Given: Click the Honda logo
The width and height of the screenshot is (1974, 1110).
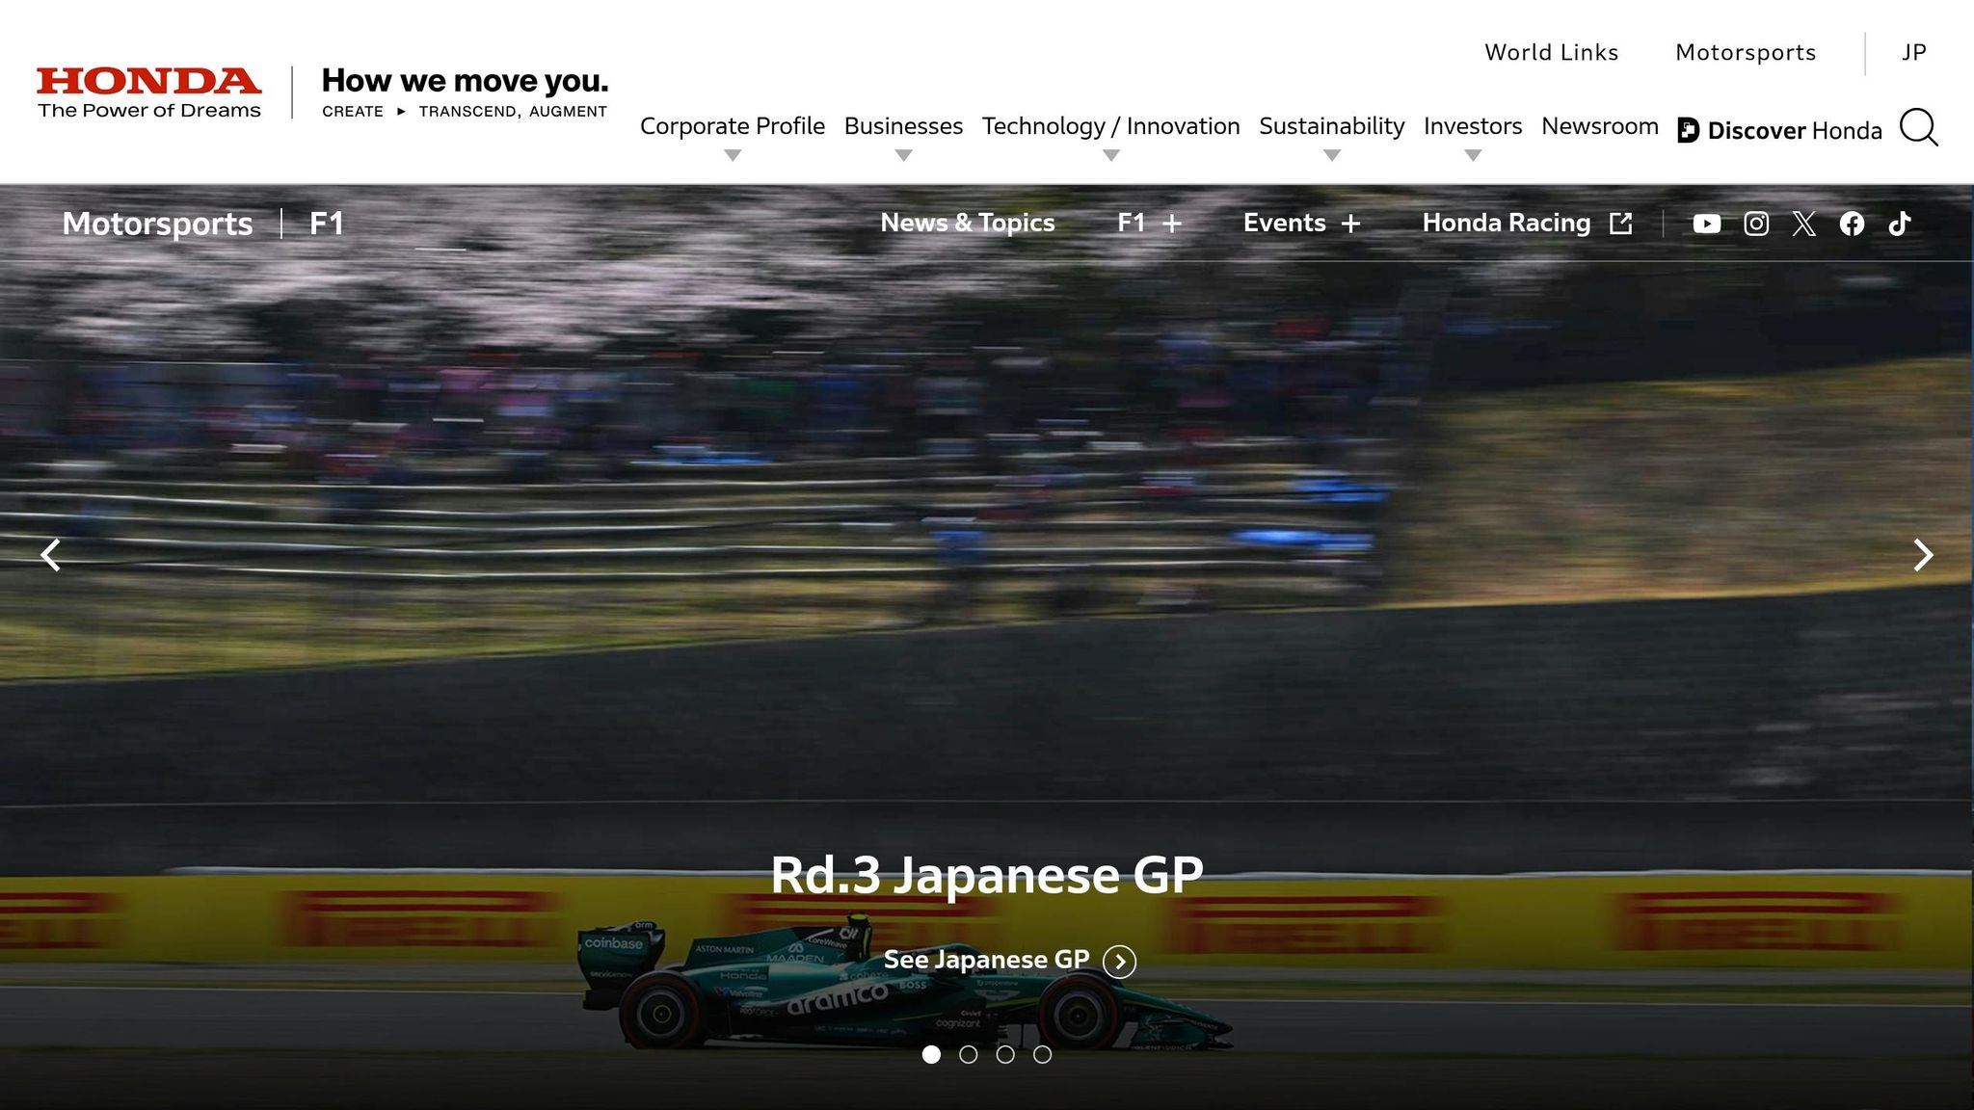Looking at the screenshot, I should (x=149, y=92).
